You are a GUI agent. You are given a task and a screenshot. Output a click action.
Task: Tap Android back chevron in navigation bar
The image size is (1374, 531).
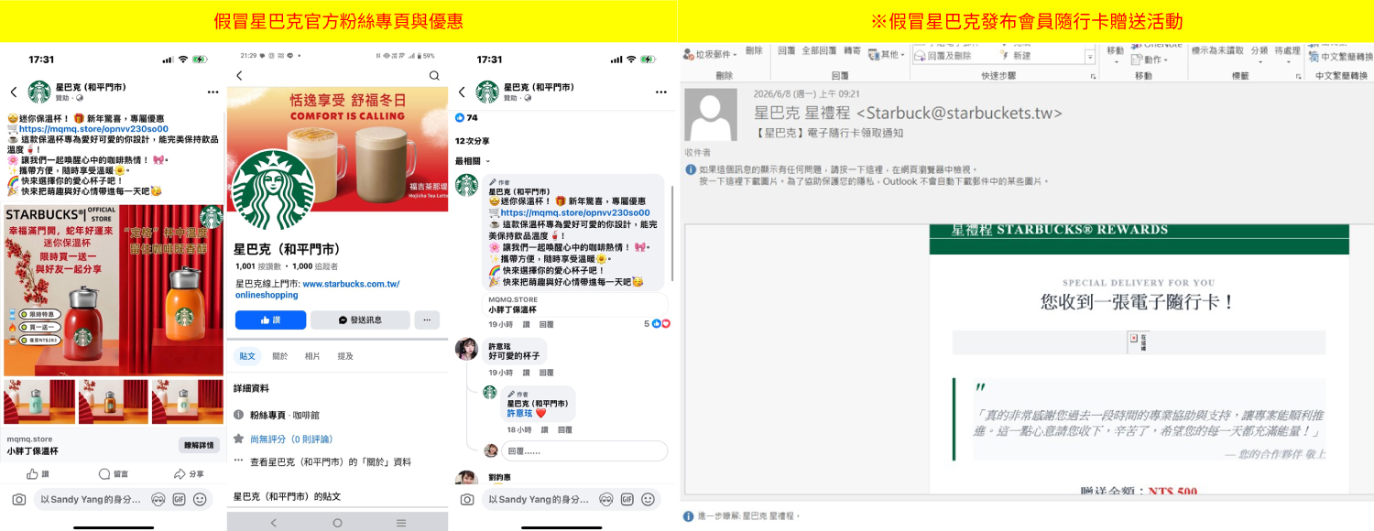tap(273, 523)
